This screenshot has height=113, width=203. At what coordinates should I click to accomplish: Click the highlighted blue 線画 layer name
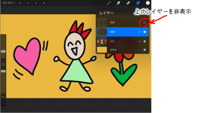pos(112,32)
